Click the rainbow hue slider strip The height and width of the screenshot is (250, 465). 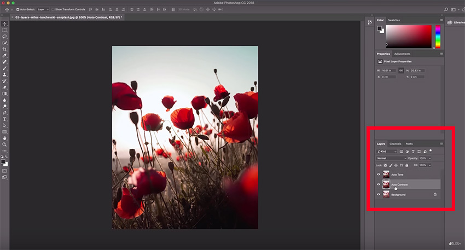(438, 37)
